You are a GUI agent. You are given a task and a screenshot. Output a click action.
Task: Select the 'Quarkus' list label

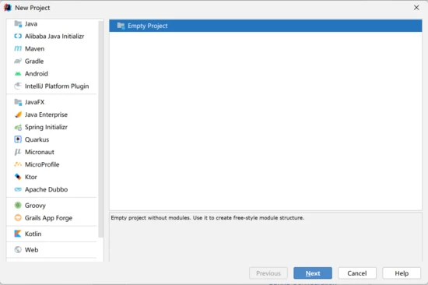point(37,139)
